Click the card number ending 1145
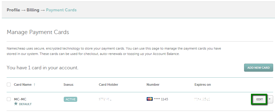 pos(161,99)
